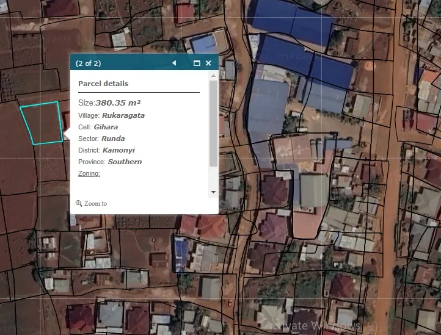Select the cyan highlighted parcel on map

pos(42,123)
